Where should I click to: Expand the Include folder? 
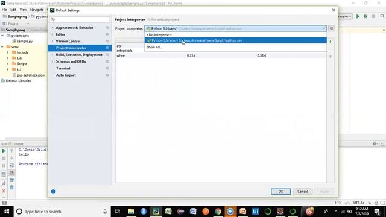pos(7,52)
